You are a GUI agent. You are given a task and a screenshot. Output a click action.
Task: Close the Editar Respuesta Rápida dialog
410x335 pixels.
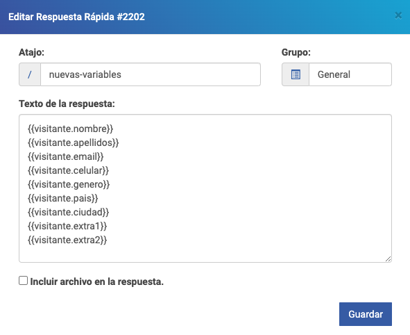(x=398, y=15)
